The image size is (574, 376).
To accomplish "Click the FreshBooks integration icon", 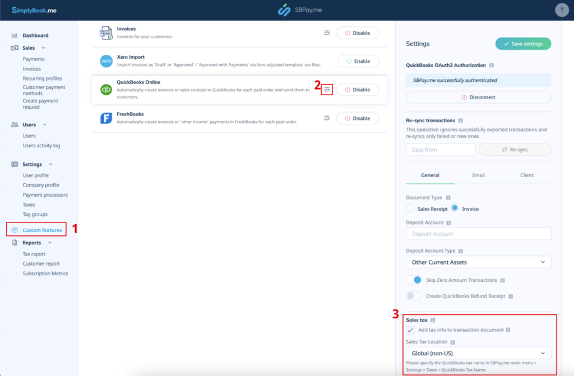I will pos(106,118).
